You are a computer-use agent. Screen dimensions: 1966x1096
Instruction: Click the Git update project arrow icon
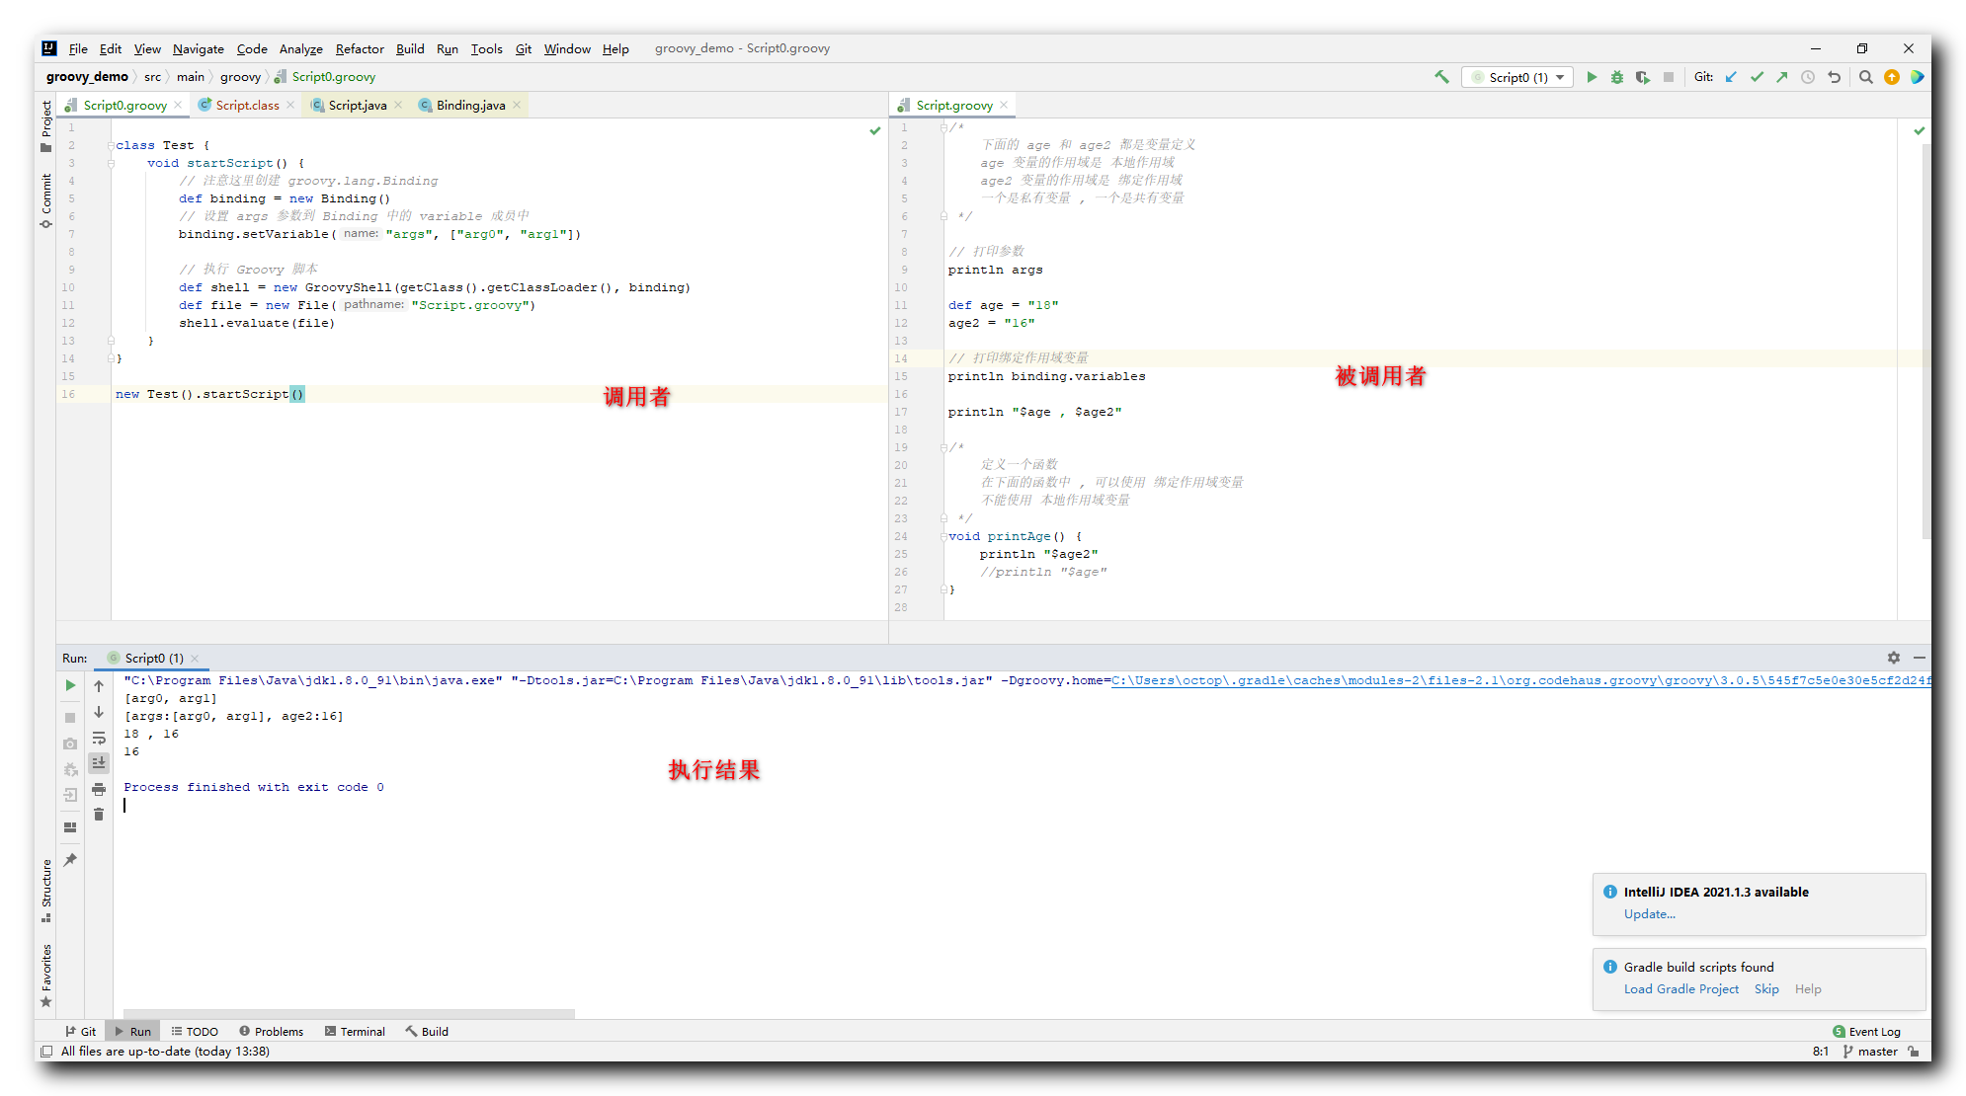(x=1731, y=77)
